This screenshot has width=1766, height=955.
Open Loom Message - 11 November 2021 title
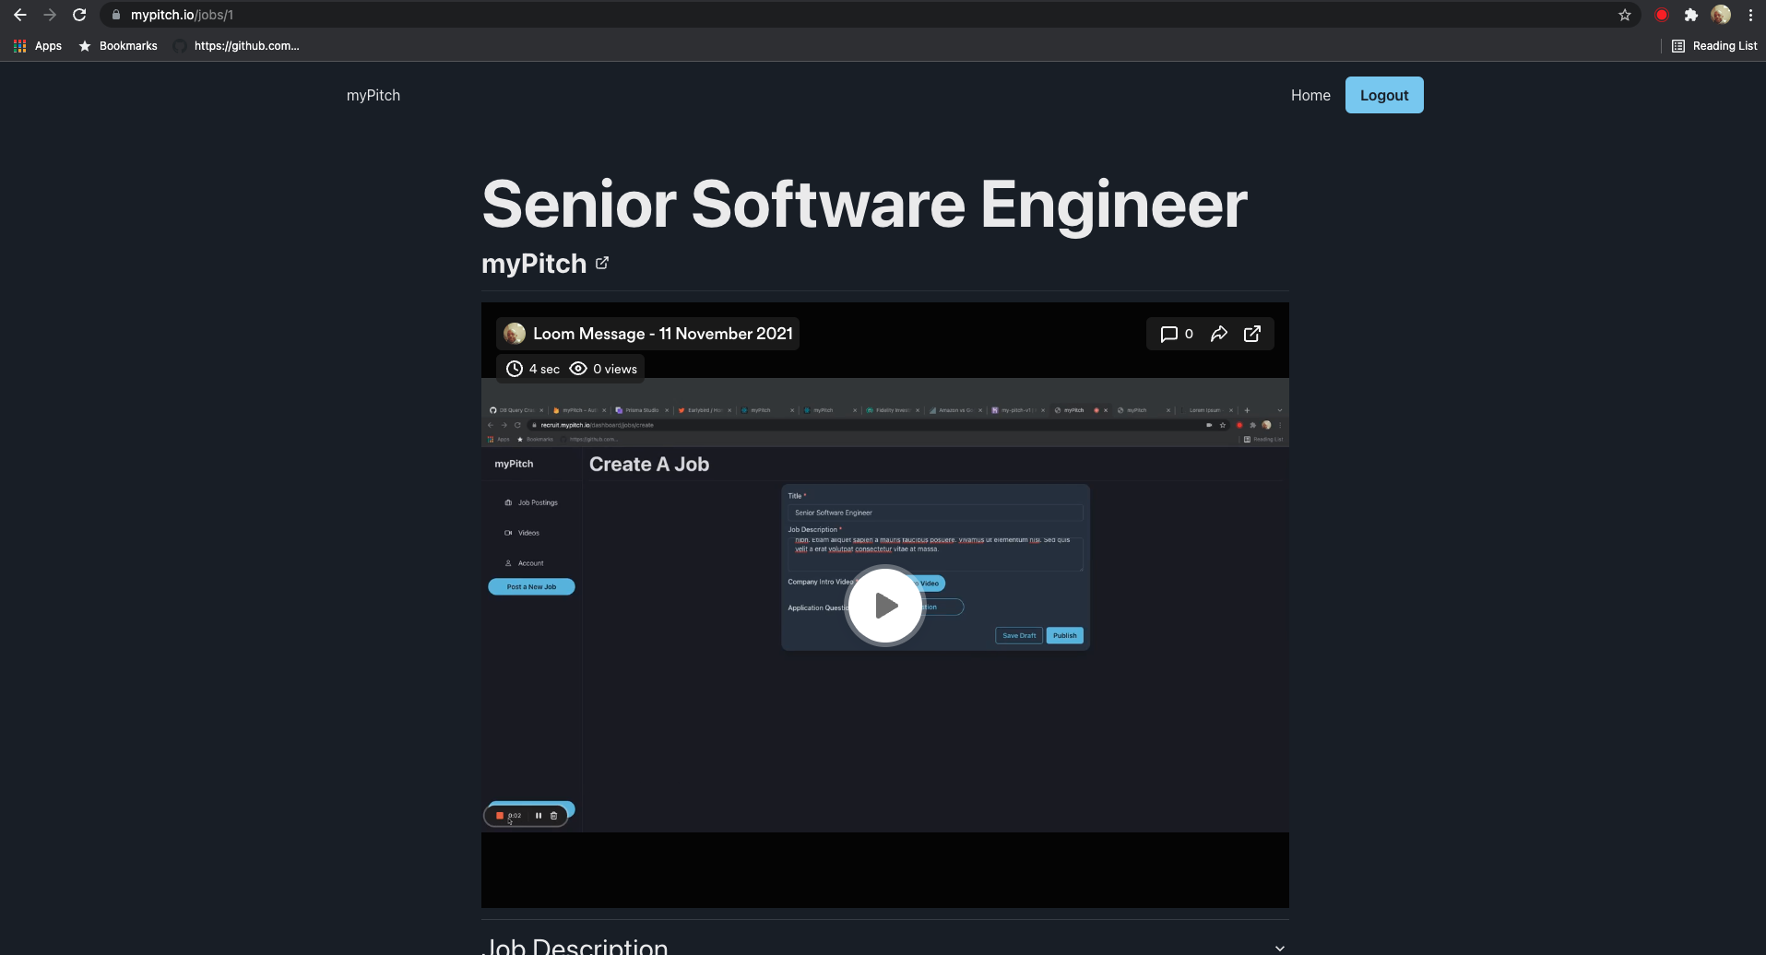pos(663,334)
